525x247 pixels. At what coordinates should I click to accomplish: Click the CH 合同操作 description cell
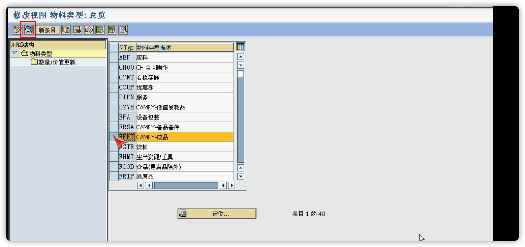point(185,67)
